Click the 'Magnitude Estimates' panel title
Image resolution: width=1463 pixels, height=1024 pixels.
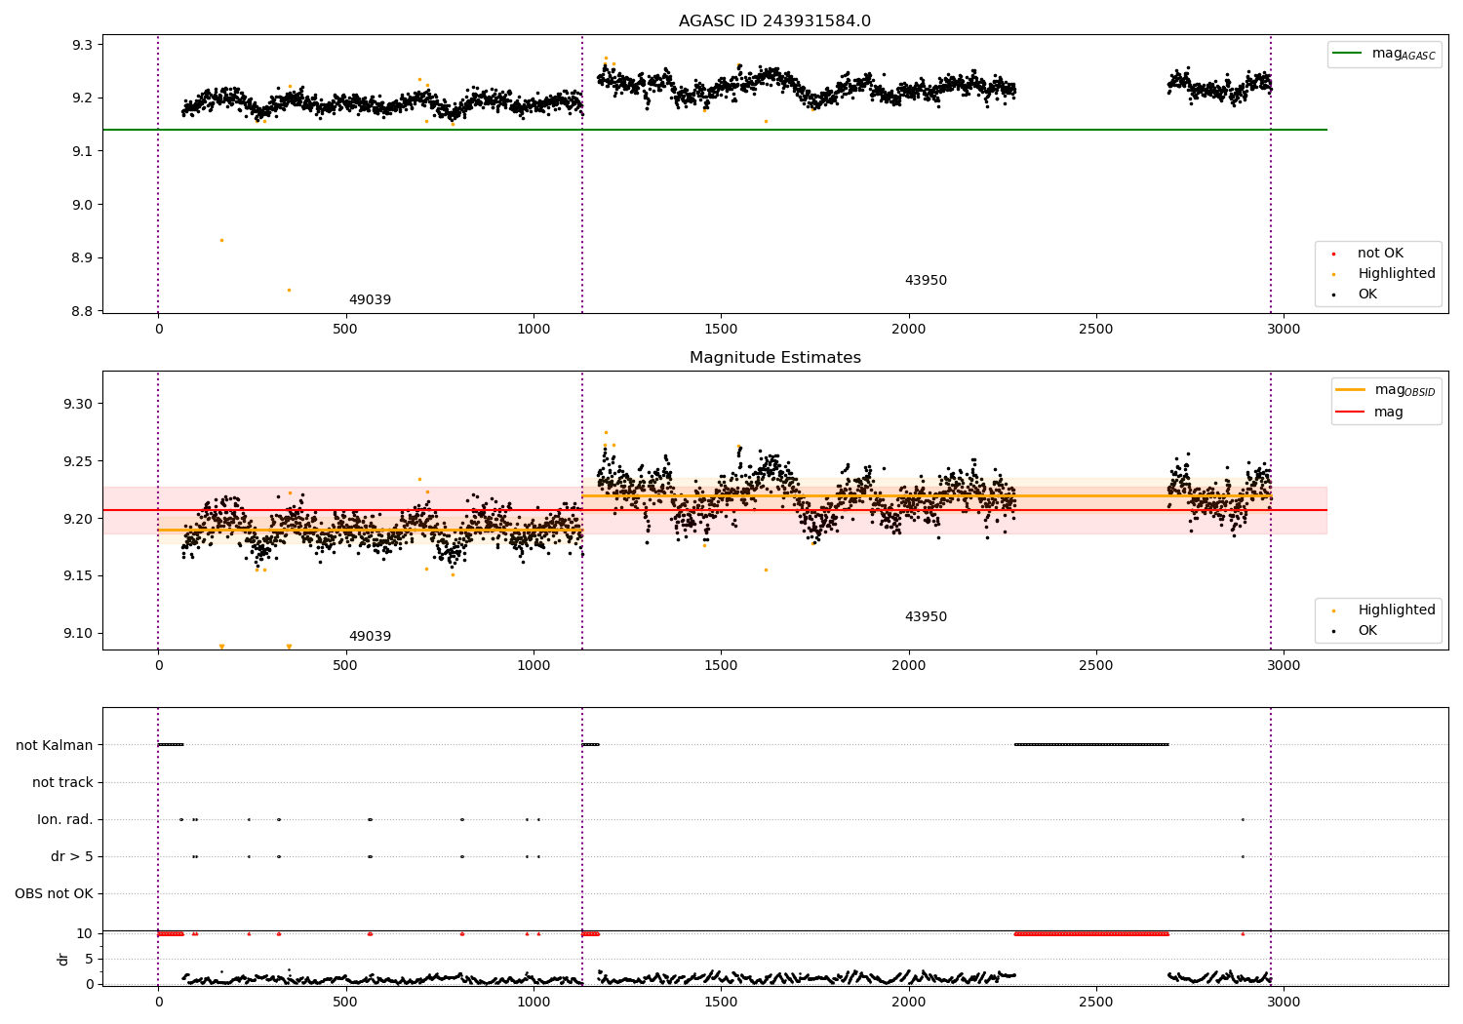[774, 358]
